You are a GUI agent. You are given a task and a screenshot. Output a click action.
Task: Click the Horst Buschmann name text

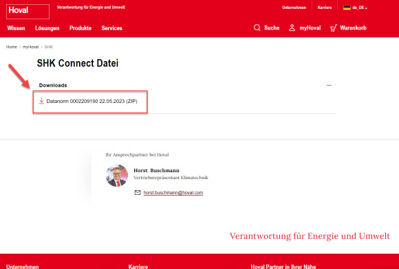156,170
